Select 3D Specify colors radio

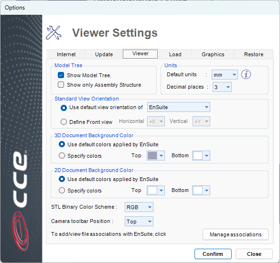tap(62, 156)
